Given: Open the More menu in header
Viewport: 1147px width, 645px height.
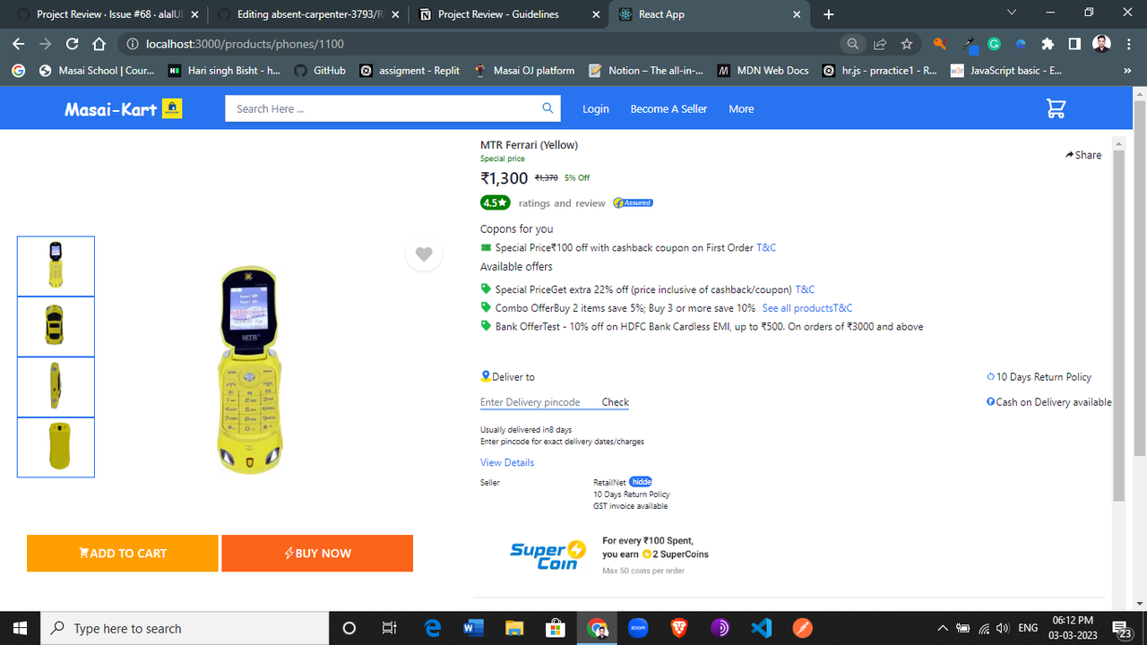Looking at the screenshot, I should tap(741, 108).
